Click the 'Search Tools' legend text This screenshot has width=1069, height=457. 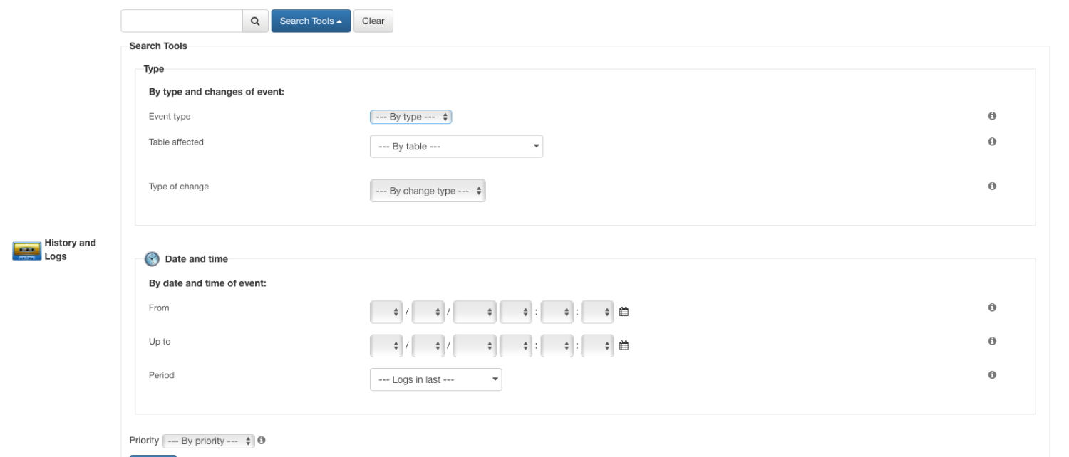coord(158,46)
